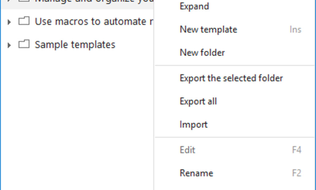Image resolution: width=316 pixels, height=190 pixels.
Task: Select the Sample templates tree item
Action: 75,44
